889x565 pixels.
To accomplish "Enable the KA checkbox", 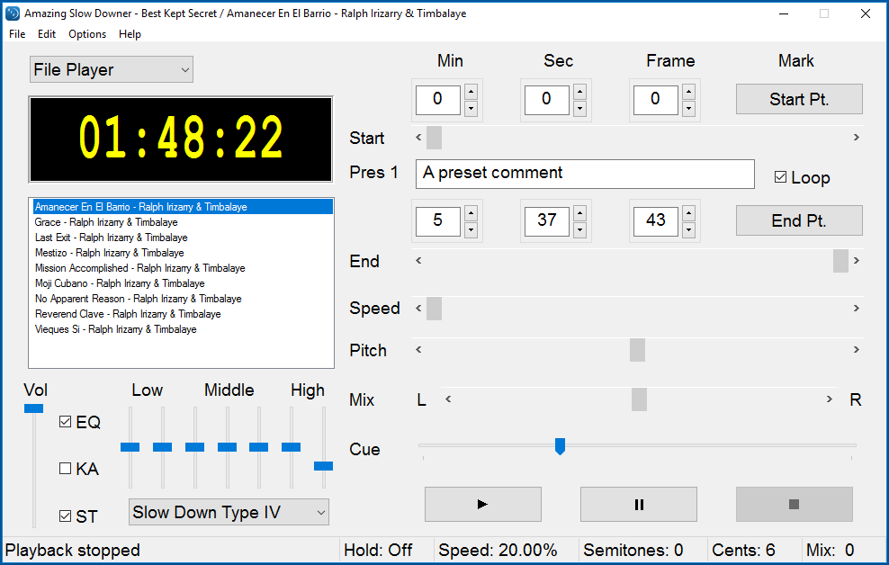I will 64,468.
